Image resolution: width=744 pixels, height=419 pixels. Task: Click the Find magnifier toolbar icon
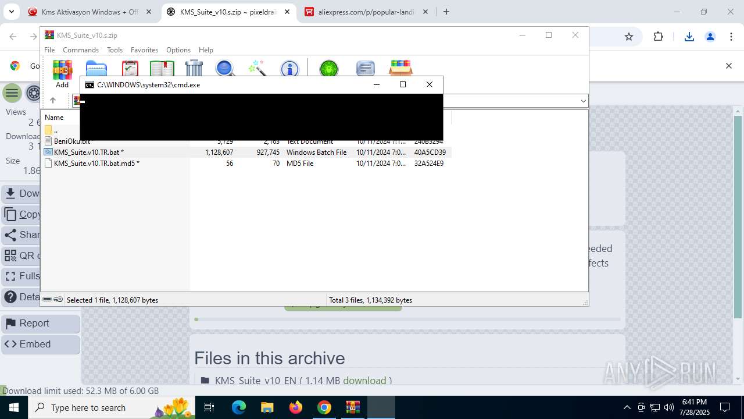225,68
